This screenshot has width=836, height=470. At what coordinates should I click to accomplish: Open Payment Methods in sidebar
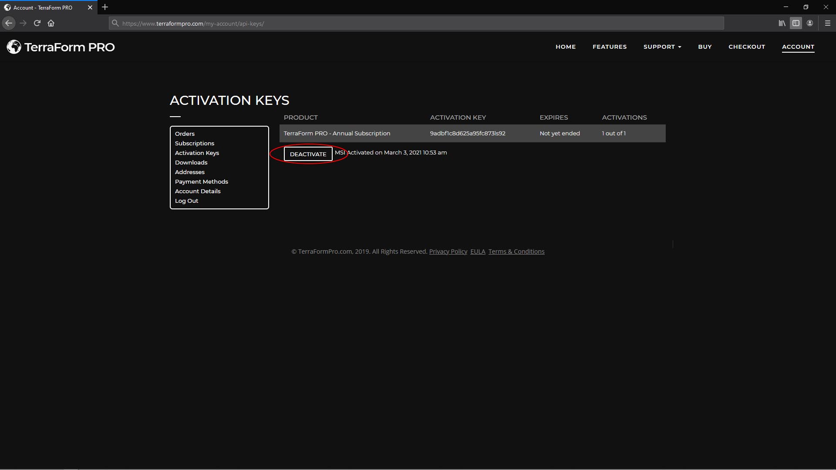point(202,181)
